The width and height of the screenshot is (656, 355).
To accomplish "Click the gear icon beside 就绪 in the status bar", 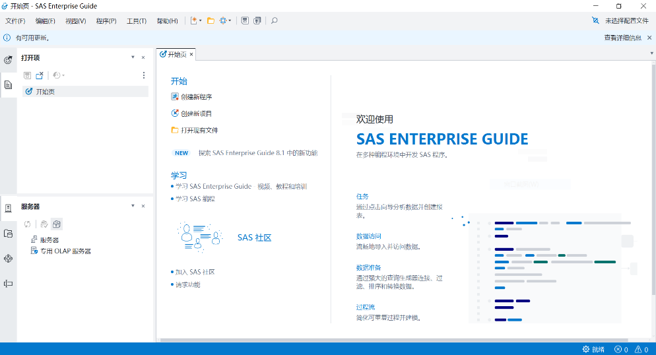I will click(586, 349).
